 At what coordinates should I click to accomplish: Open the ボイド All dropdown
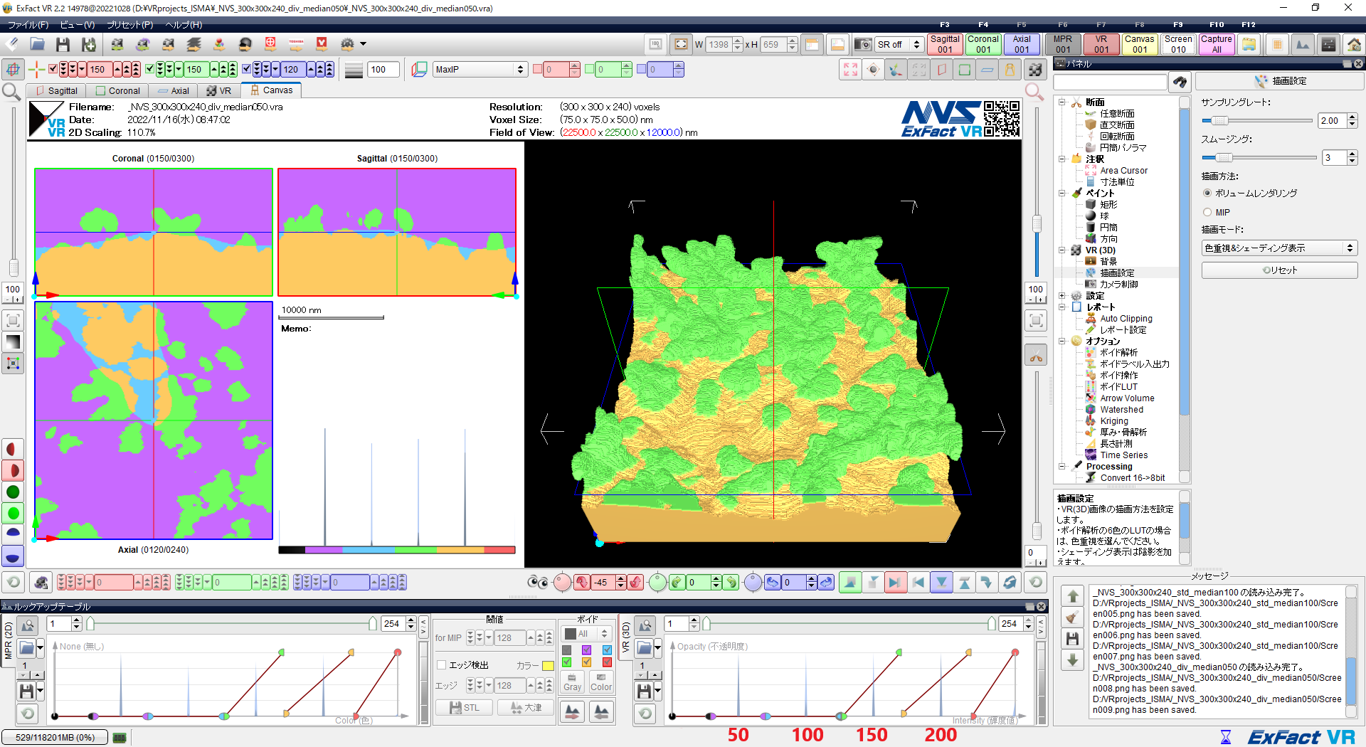(588, 633)
